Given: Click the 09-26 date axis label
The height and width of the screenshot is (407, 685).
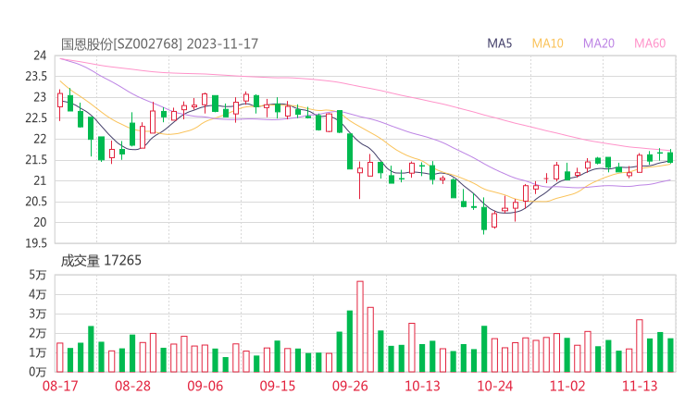Looking at the screenshot, I should (x=350, y=386).
